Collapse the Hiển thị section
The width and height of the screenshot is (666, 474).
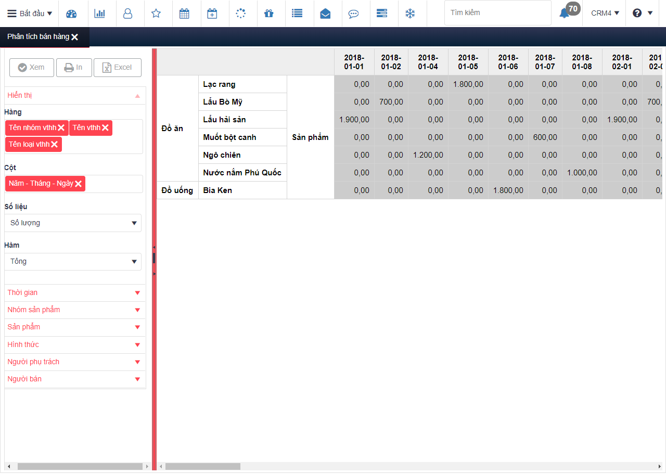tap(75, 96)
